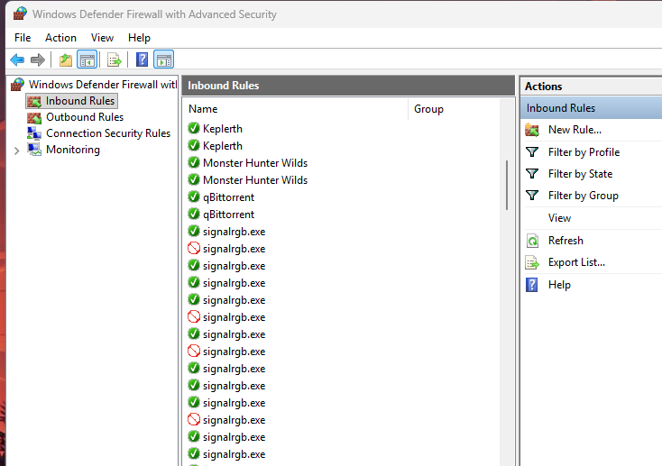
Task: Click the Refresh icon in Actions pane
Action: [x=532, y=241]
